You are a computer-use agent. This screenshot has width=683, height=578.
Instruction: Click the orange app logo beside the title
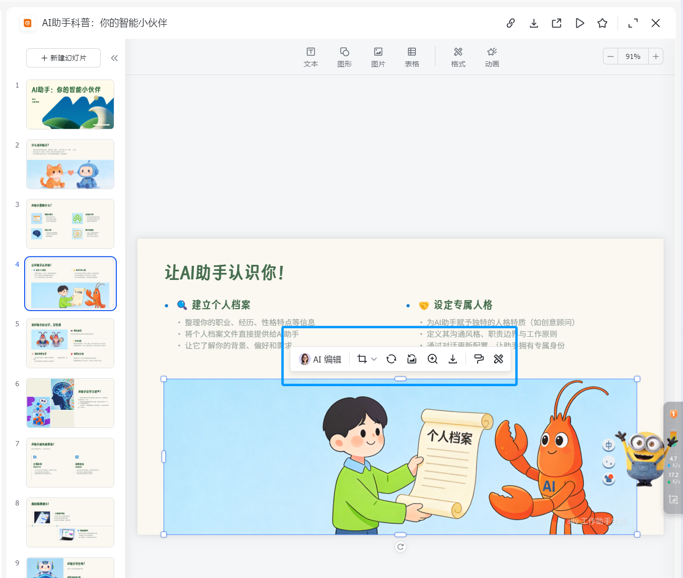pos(28,23)
